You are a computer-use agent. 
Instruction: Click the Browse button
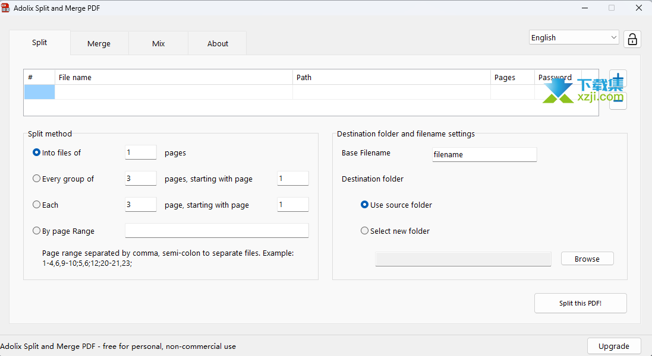[x=587, y=259]
